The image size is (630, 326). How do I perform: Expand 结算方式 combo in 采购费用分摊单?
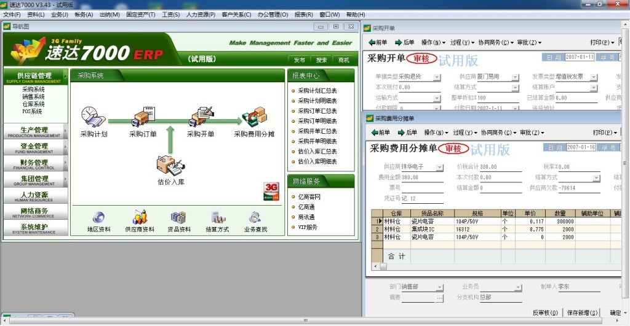click(596, 177)
